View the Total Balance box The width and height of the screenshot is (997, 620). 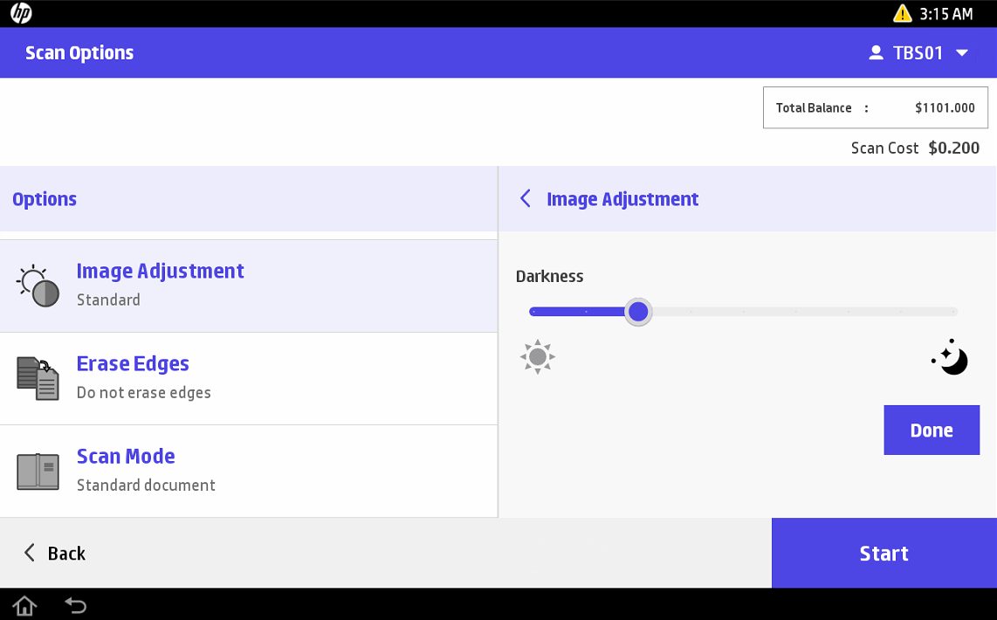click(875, 107)
